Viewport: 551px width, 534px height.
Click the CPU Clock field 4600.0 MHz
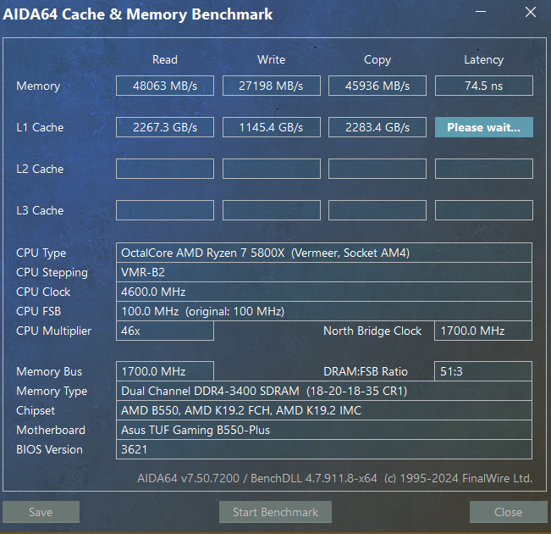324,292
